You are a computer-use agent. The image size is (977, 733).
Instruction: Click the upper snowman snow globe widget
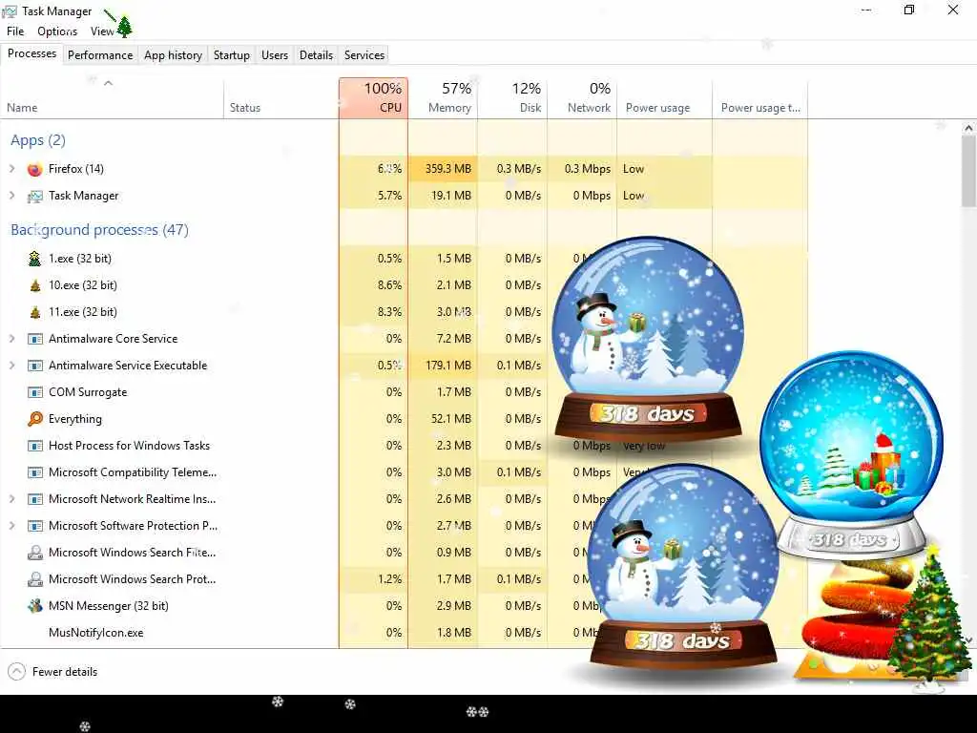(x=648, y=340)
